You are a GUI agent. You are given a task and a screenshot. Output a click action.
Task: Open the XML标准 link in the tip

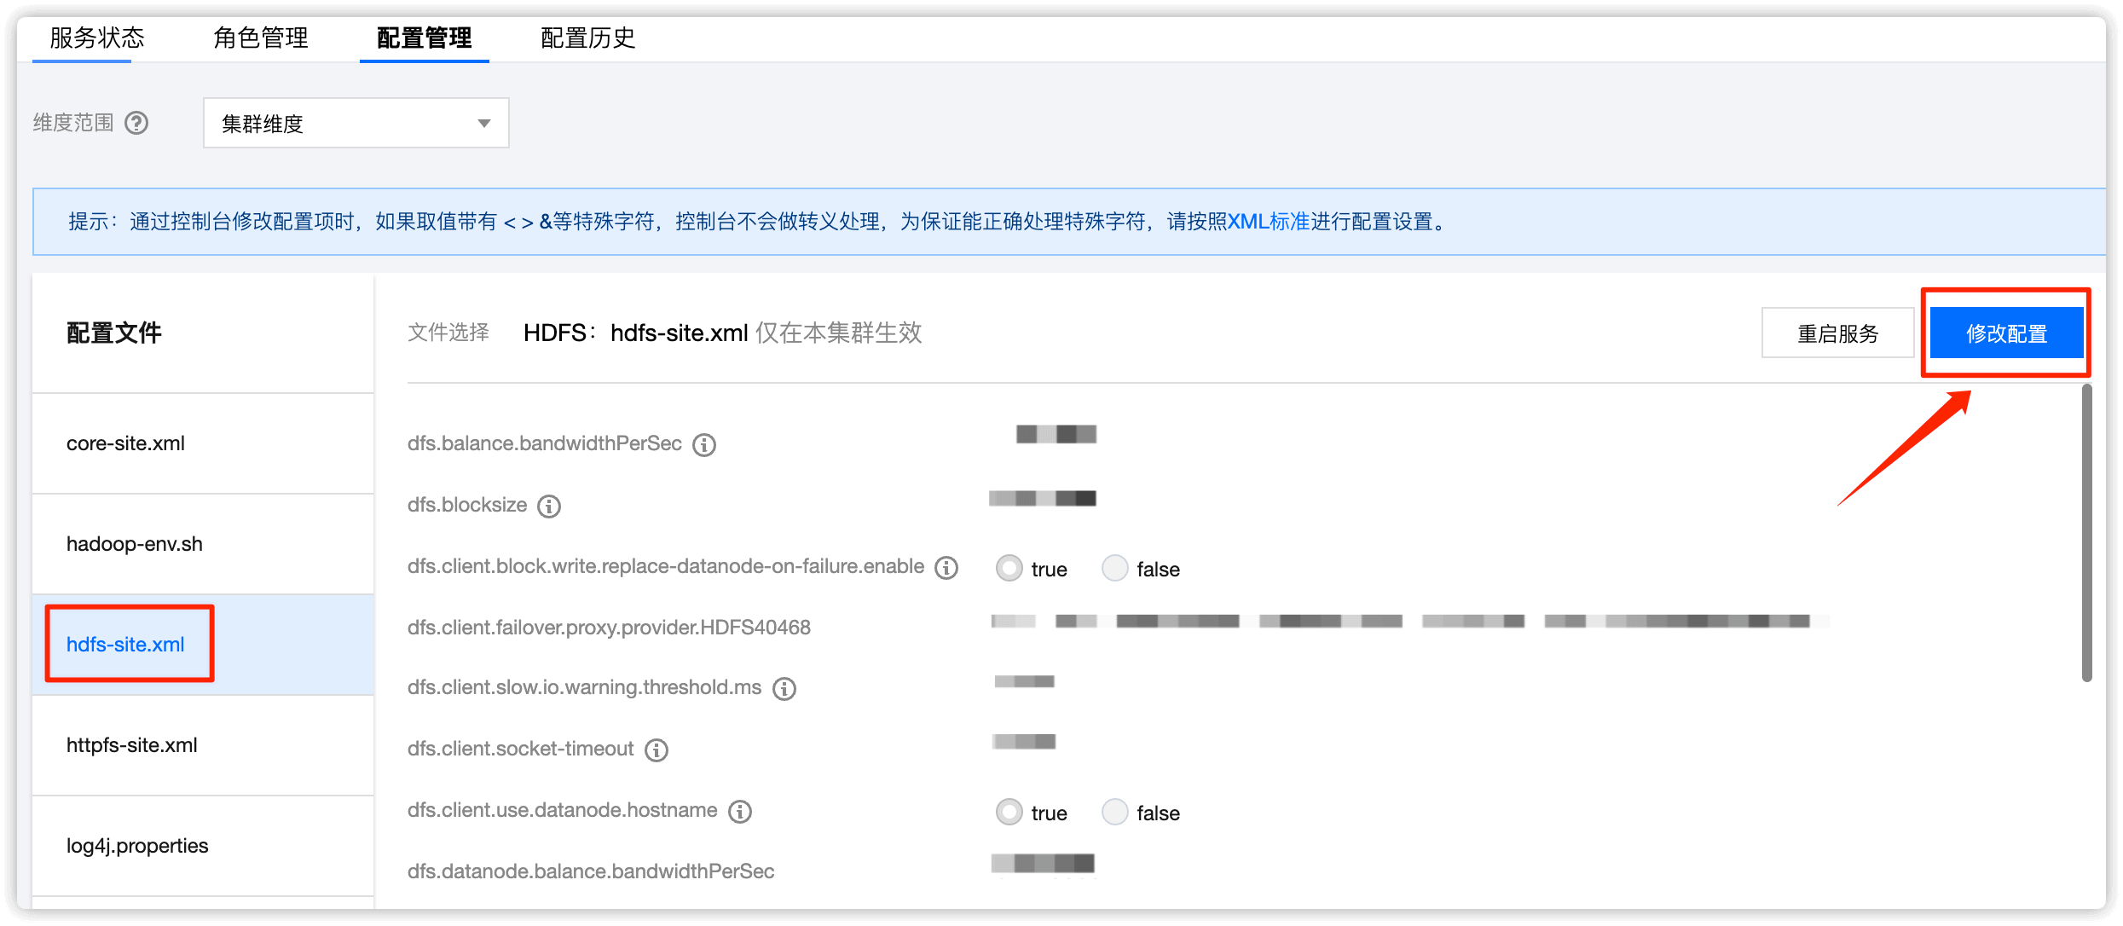click(1269, 222)
